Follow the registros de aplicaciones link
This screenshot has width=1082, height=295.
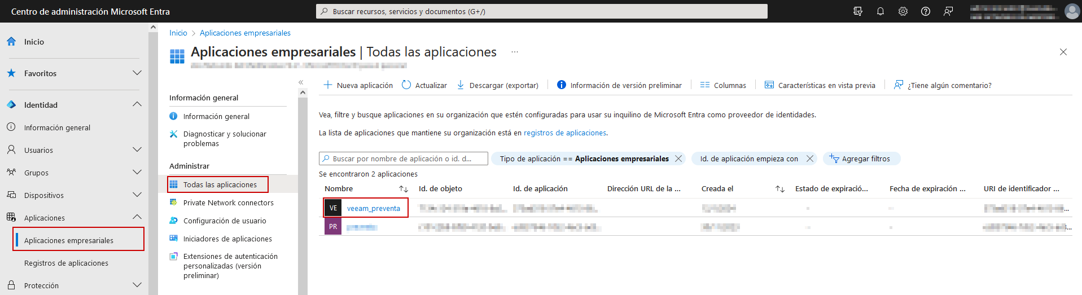pos(565,133)
